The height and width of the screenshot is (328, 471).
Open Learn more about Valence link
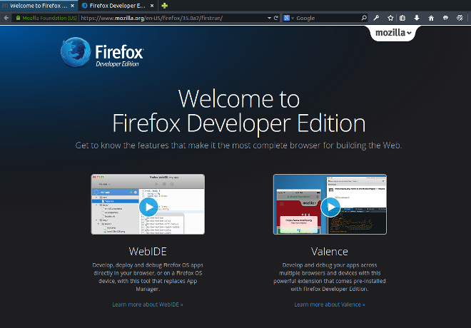click(330, 304)
